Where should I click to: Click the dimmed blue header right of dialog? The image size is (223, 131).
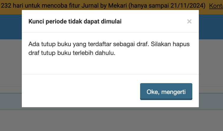[x=211, y=27]
